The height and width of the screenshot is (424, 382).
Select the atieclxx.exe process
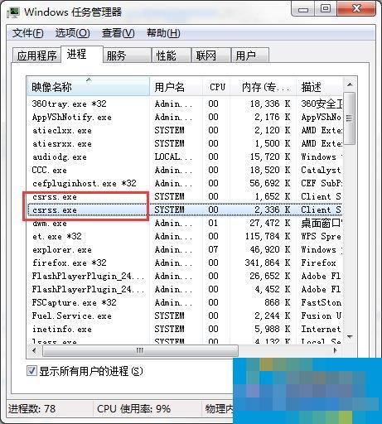pyautogui.click(x=185, y=130)
